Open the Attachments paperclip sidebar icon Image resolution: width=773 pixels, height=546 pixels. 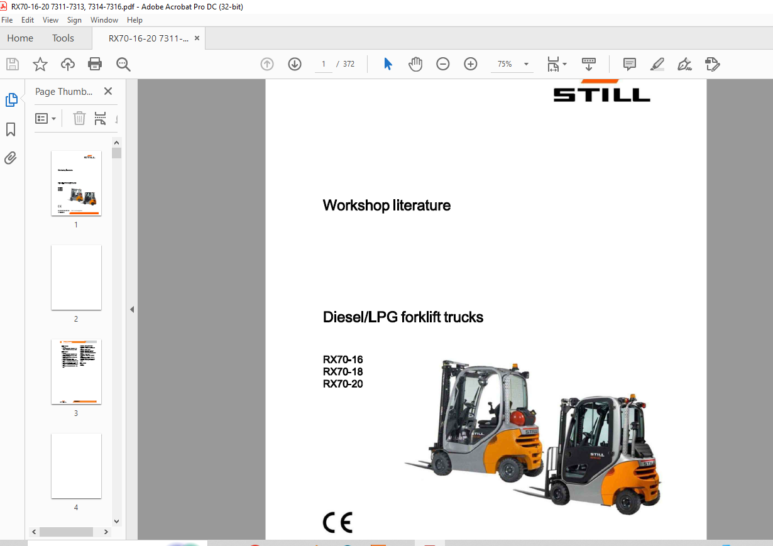point(11,158)
